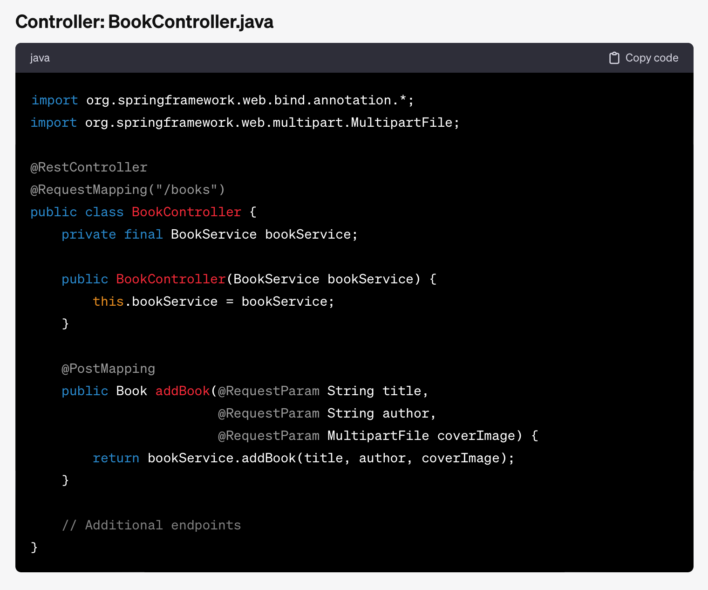Click the '// Additional endpoints' comment

coord(151,525)
